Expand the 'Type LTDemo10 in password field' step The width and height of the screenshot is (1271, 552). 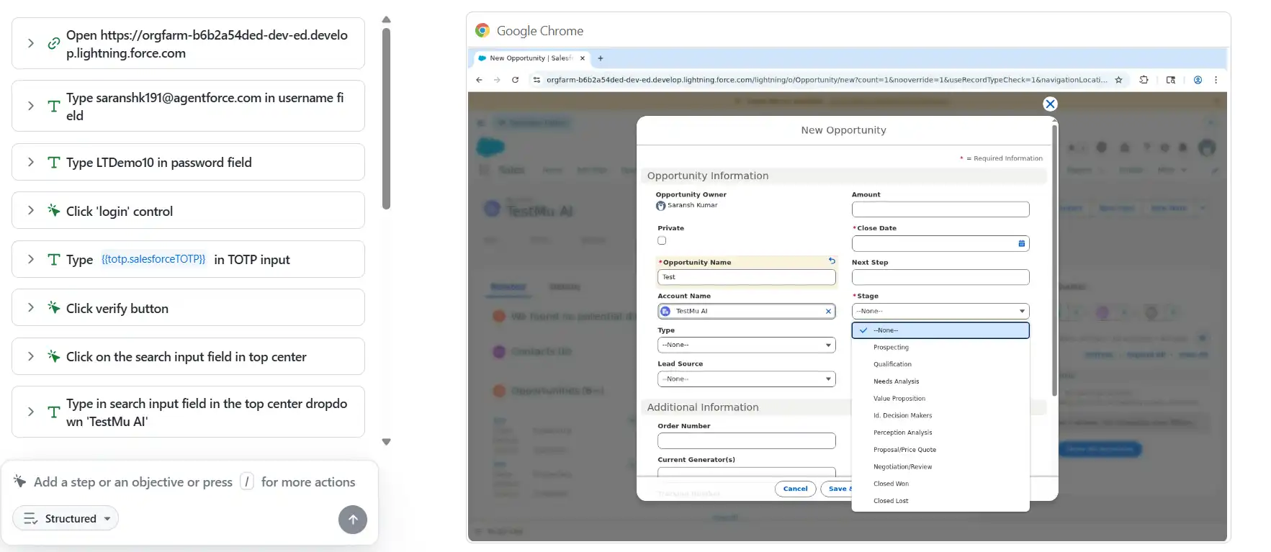pyautogui.click(x=30, y=162)
